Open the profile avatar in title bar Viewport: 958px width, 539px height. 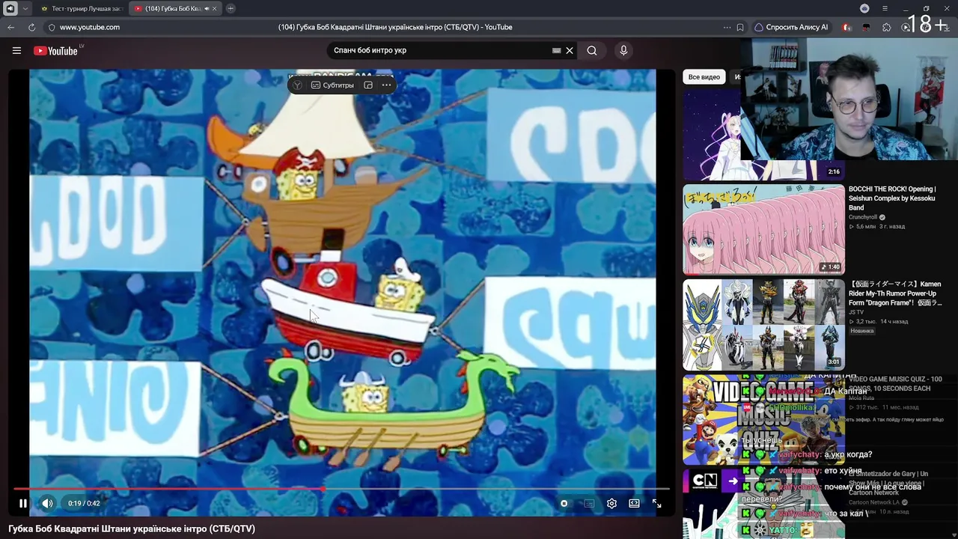coord(864,8)
